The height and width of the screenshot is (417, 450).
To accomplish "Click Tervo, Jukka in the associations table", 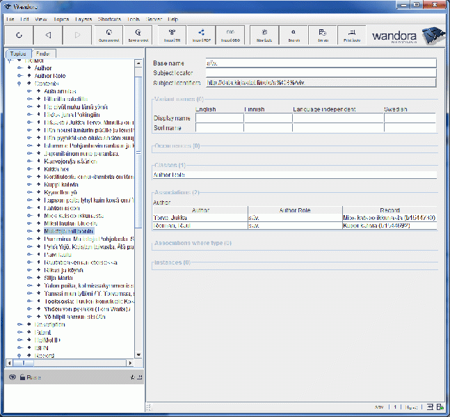I will pyautogui.click(x=170, y=217).
